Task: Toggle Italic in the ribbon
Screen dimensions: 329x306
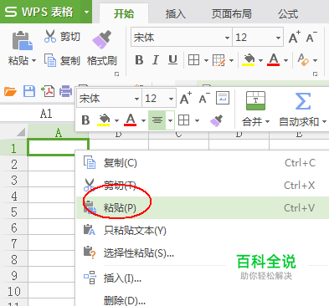Action: tap(156, 60)
